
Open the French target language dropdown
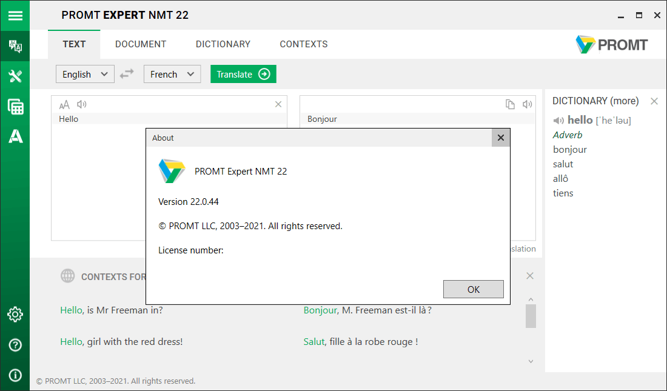coord(172,74)
